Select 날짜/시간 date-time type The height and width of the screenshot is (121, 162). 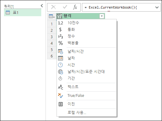(87, 51)
